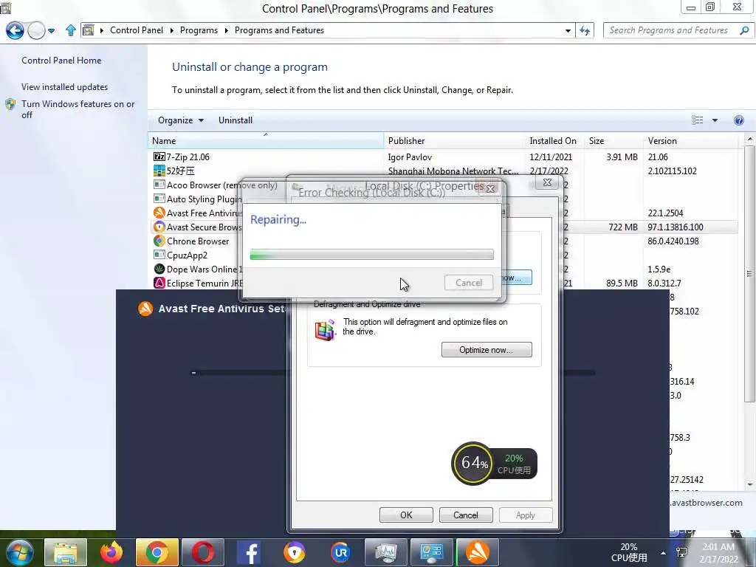The height and width of the screenshot is (567, 756).
Task: Expand the arrow after the Control Panel breadcrumb
Action: click(x=171, y=30)
